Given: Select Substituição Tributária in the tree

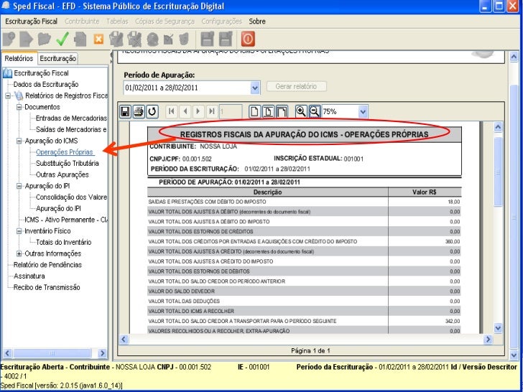Looking at the screenshot, I should [x=68, y=163].
